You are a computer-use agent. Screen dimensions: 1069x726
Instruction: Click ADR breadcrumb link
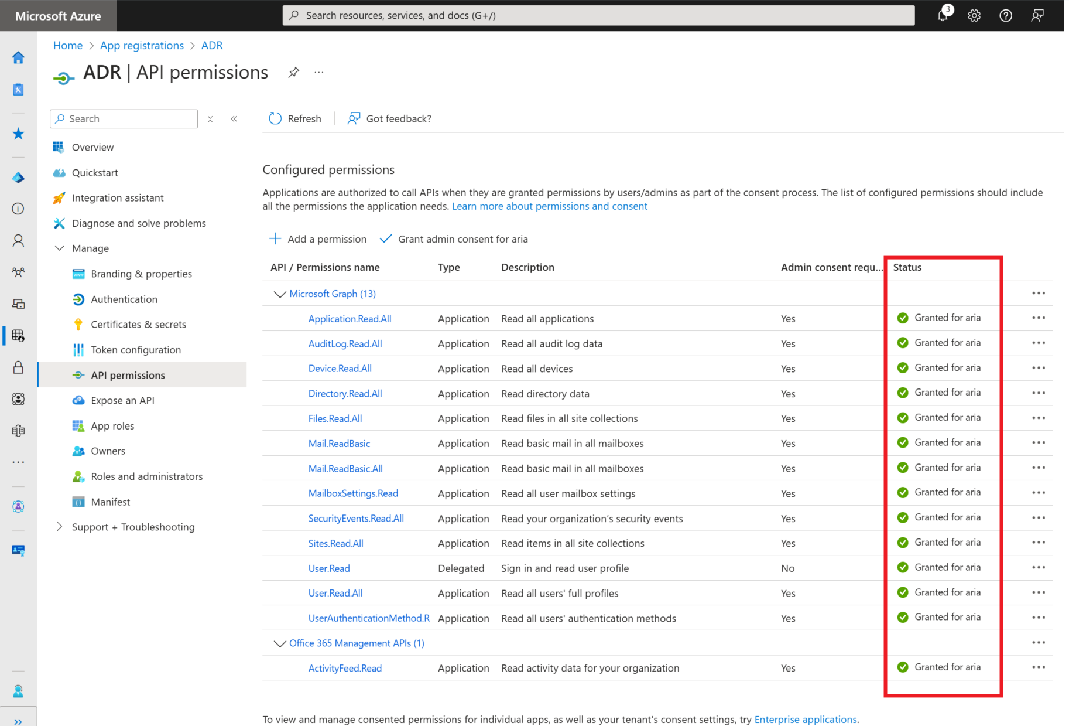point(212,46)
